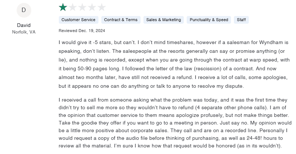This screenshot has width=296, height=154.
Task: Choose the Punctuality & Speed tag
Action: (209, 20)
